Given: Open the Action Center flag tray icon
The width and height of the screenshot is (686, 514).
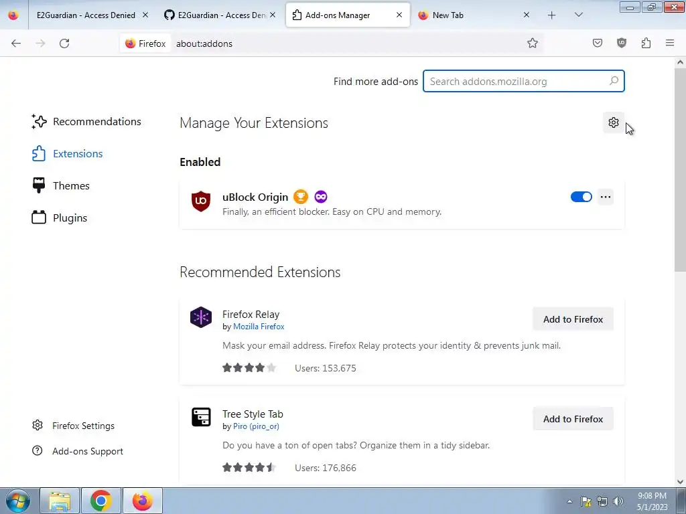Looking at the screenshot, I should pos(586,501).
